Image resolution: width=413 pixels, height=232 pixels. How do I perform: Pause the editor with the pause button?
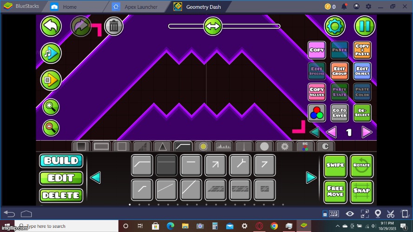click(x=365, y=26)
